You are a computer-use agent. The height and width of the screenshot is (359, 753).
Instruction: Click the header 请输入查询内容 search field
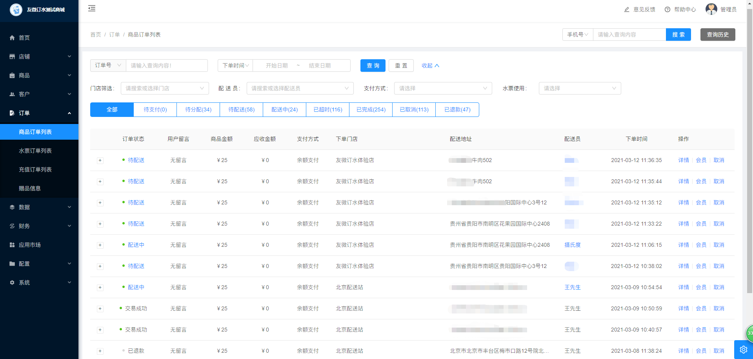click(x=629, y=35)
